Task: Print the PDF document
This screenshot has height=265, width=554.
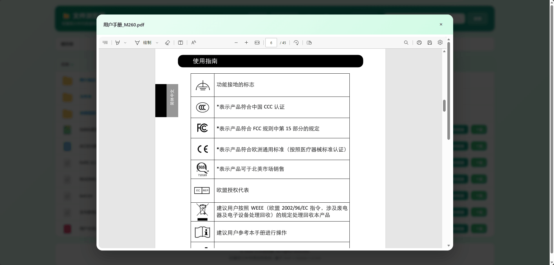Action: point(419,43)
